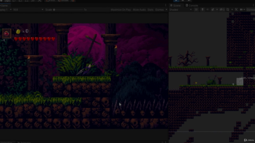Toggle scene audio speaker icon
Image resolution: width=255 pixels, height=143 pixels.
tap(208, 10)
